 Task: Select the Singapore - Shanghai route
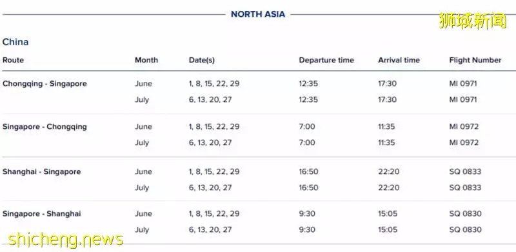42,214
